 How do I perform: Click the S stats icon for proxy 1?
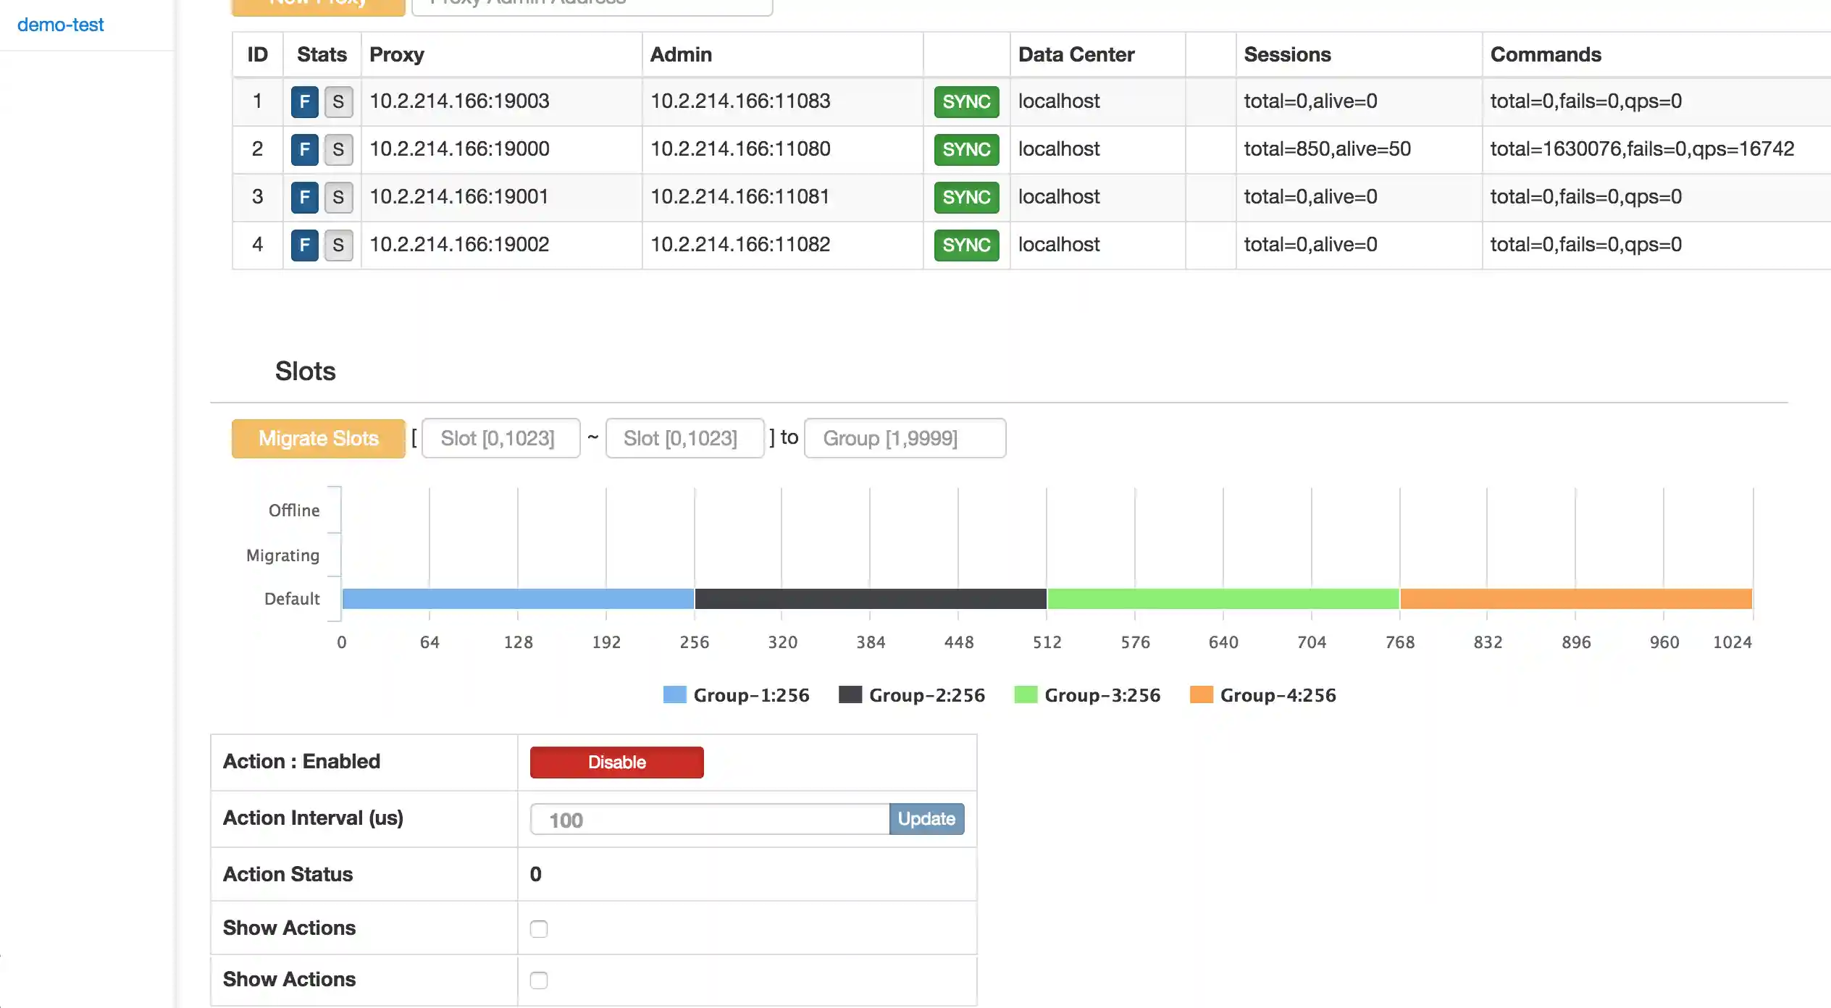click(338, 101)
